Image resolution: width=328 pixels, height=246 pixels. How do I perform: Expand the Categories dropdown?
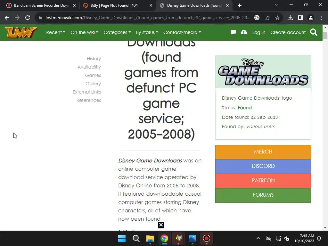pyautogui.click(x=117, y=32)
